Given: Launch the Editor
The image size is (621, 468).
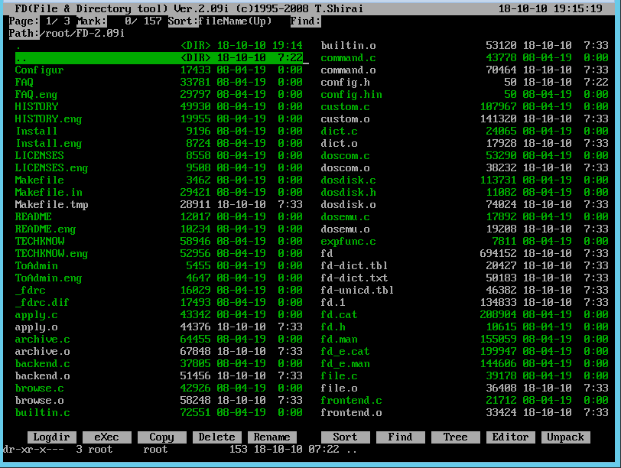Looking at the screenshot, I should click(x=510, y=437).
